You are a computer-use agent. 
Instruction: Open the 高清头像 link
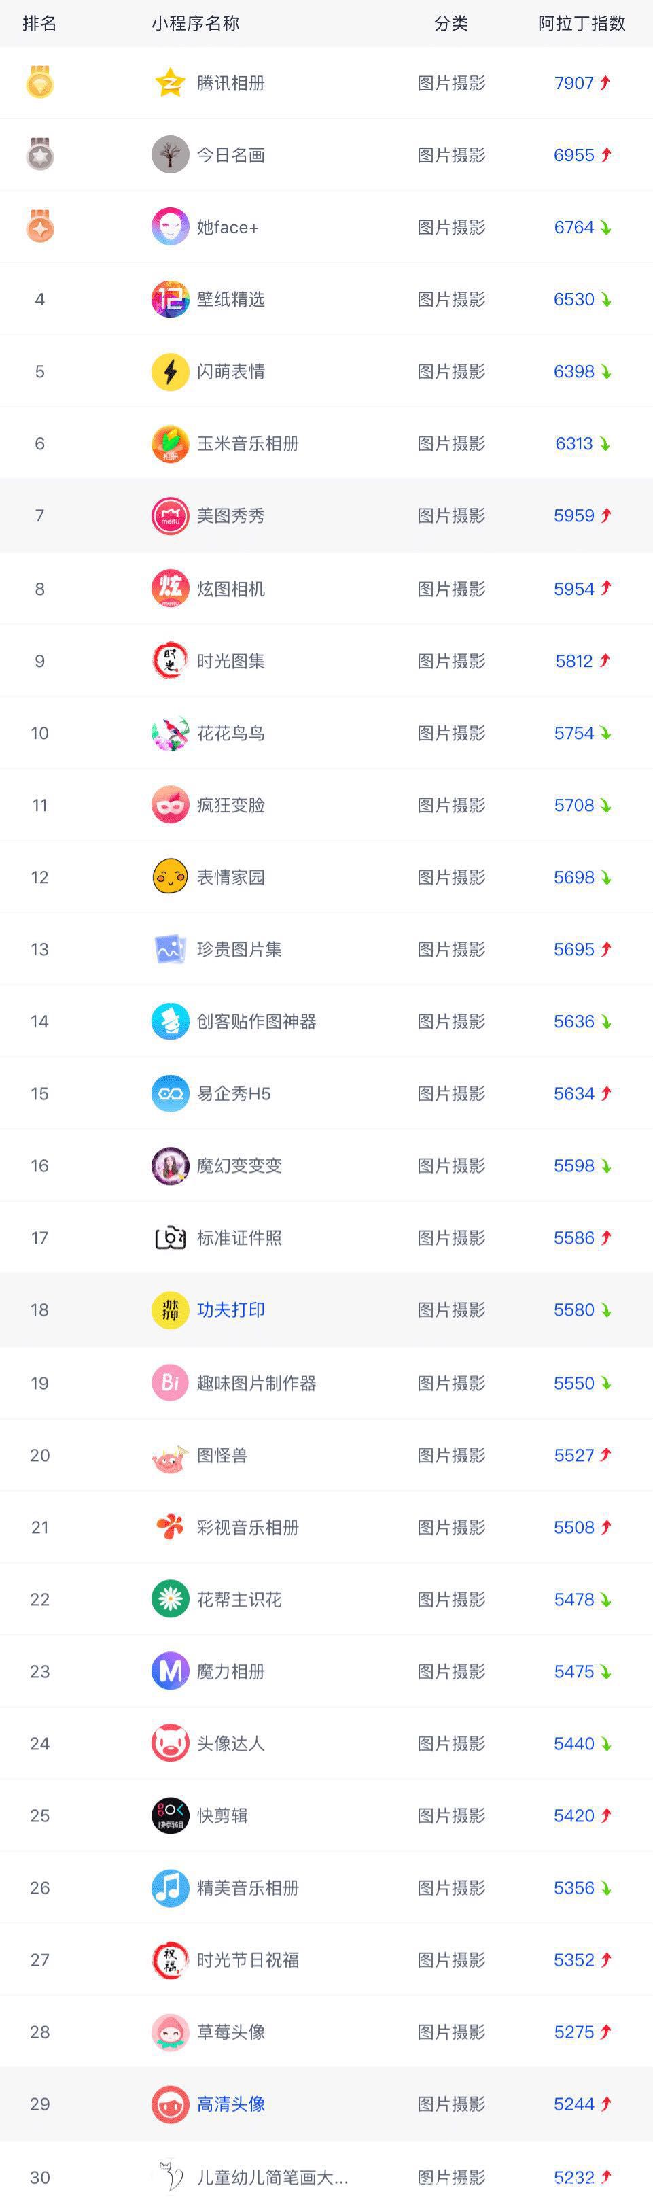pyautogui.click(x=230, y=2104)
